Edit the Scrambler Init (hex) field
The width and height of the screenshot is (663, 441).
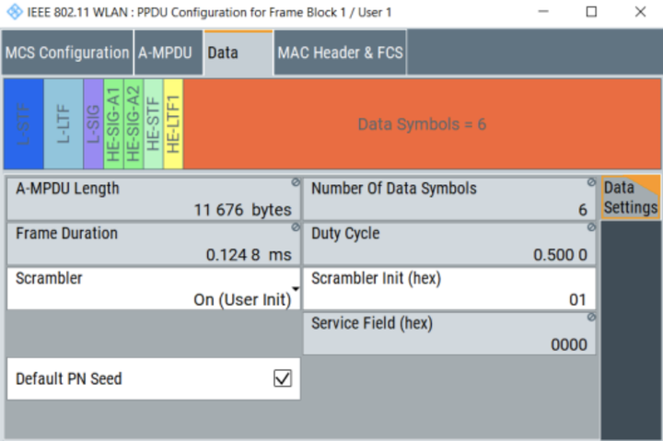[449, 289]
